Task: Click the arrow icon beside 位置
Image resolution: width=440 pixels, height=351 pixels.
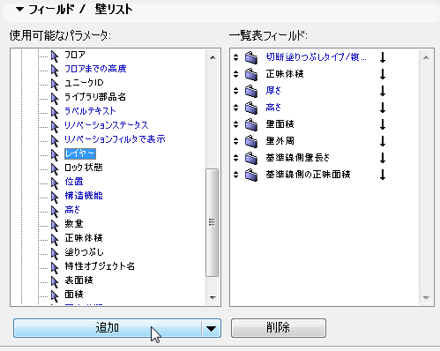Action: click(55, 183)
